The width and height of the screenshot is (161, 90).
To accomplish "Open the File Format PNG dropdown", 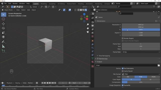I will [141, 74].
